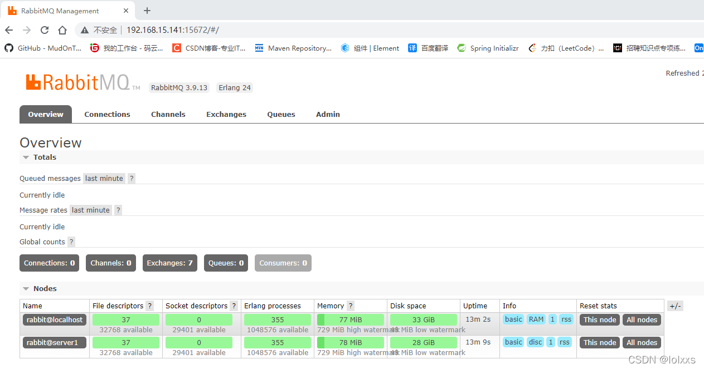This screenshot has width=704, height=369.
Task: Switch to the Connections tab
Action: 107,115
